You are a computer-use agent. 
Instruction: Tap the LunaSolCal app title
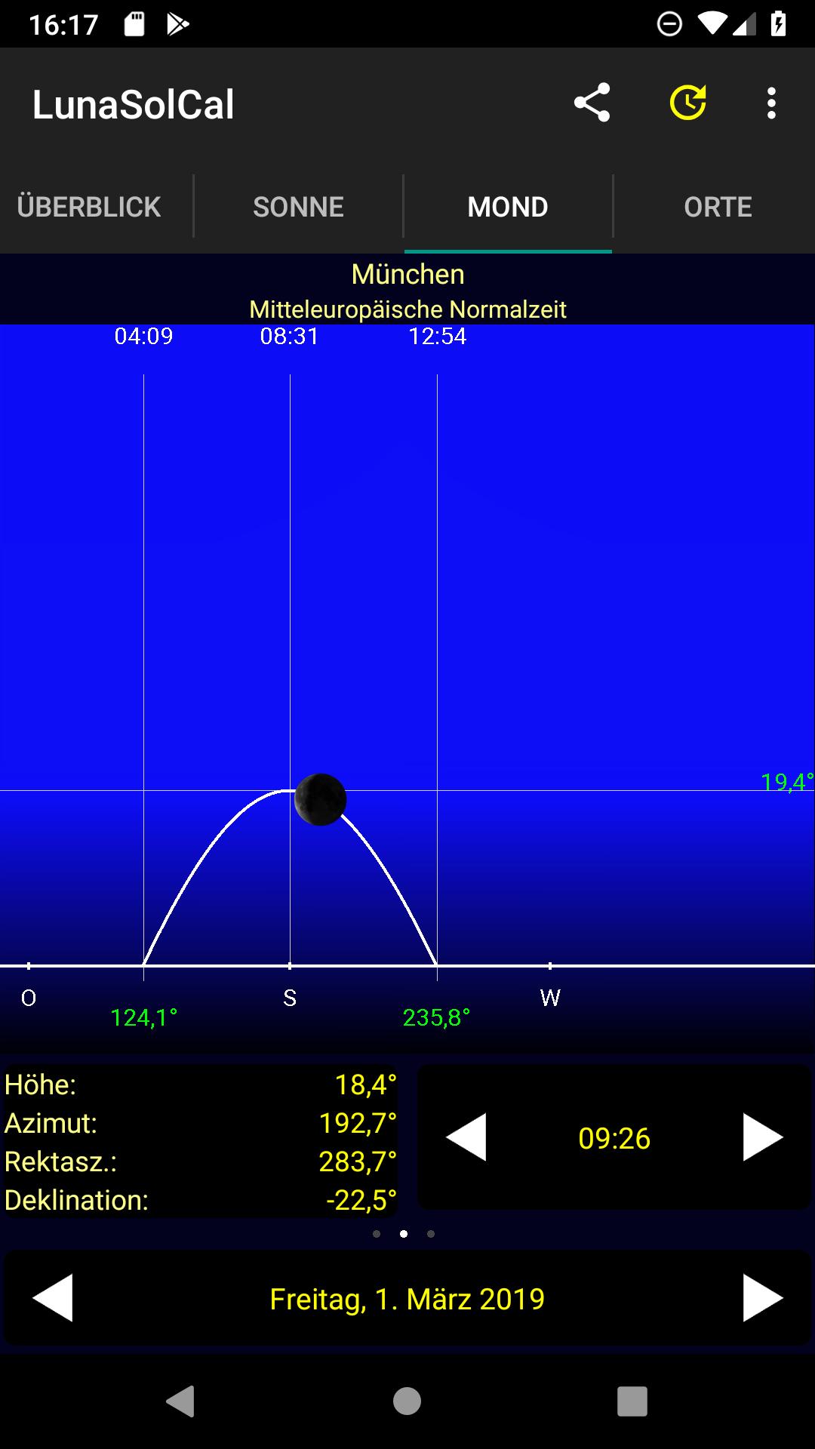[x=134, y=104]
